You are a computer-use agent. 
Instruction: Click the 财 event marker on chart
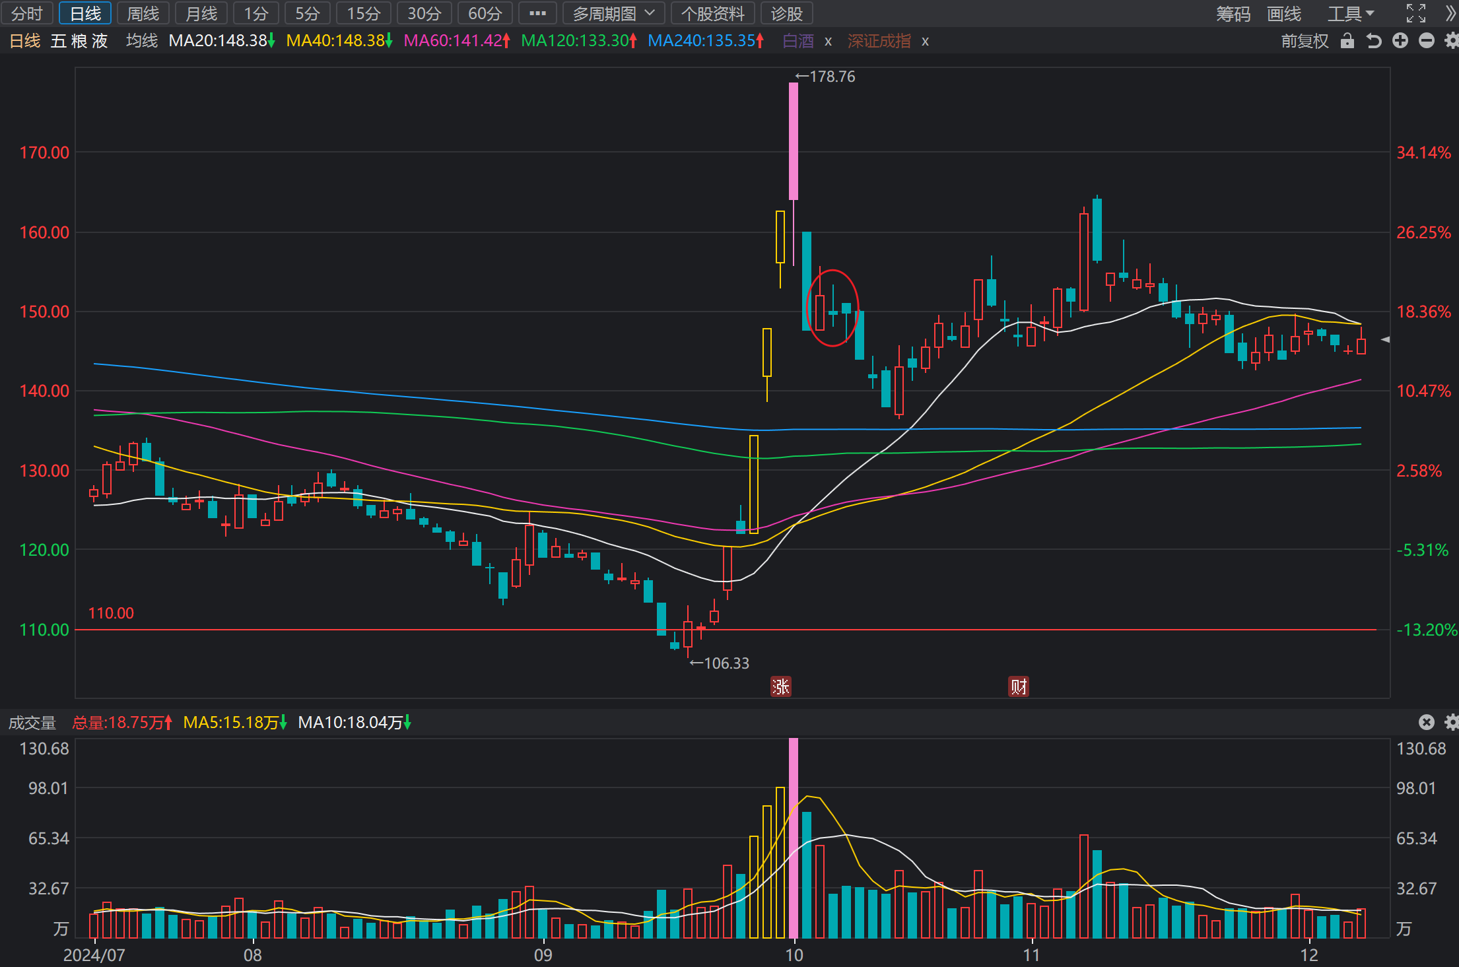pos(1019,686)
